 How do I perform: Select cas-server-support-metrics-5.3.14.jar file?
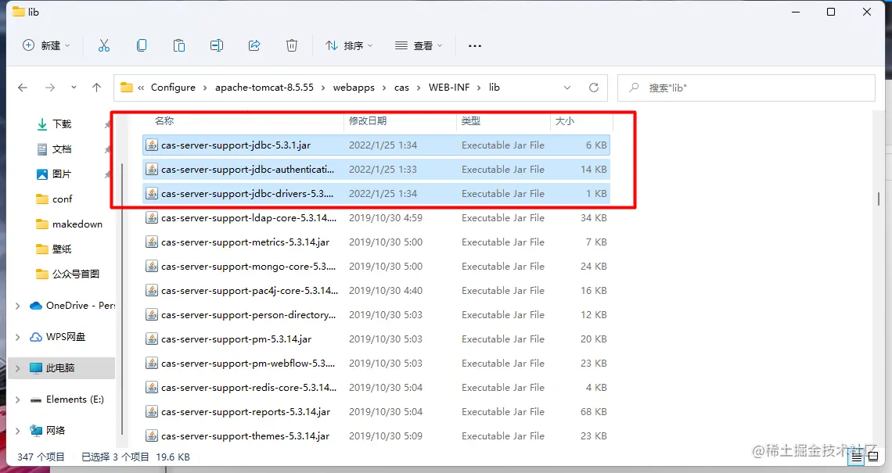tap(376, 242)
